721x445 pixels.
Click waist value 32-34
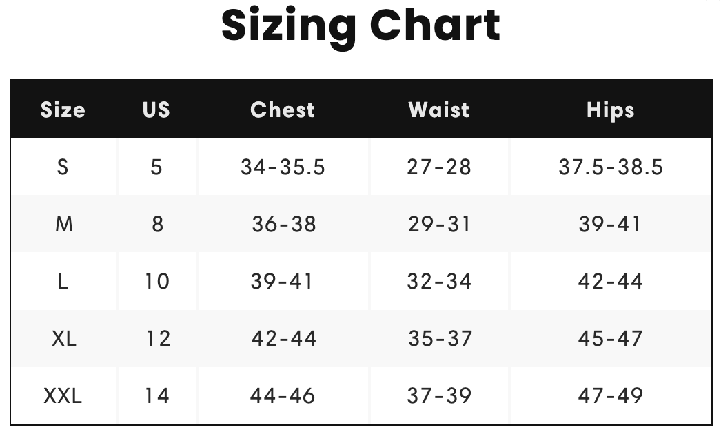pos(439,281)
